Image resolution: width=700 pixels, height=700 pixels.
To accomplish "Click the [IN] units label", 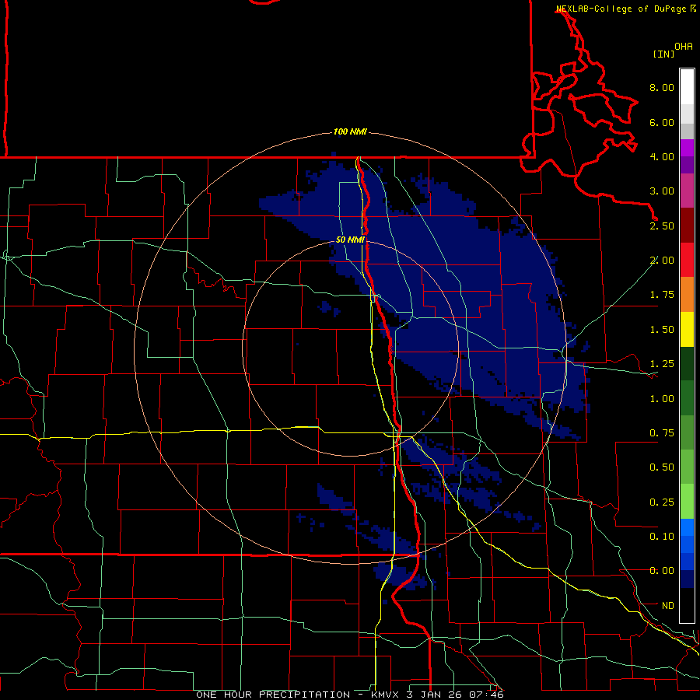I will pyautogui.click(x=663, y=54).
